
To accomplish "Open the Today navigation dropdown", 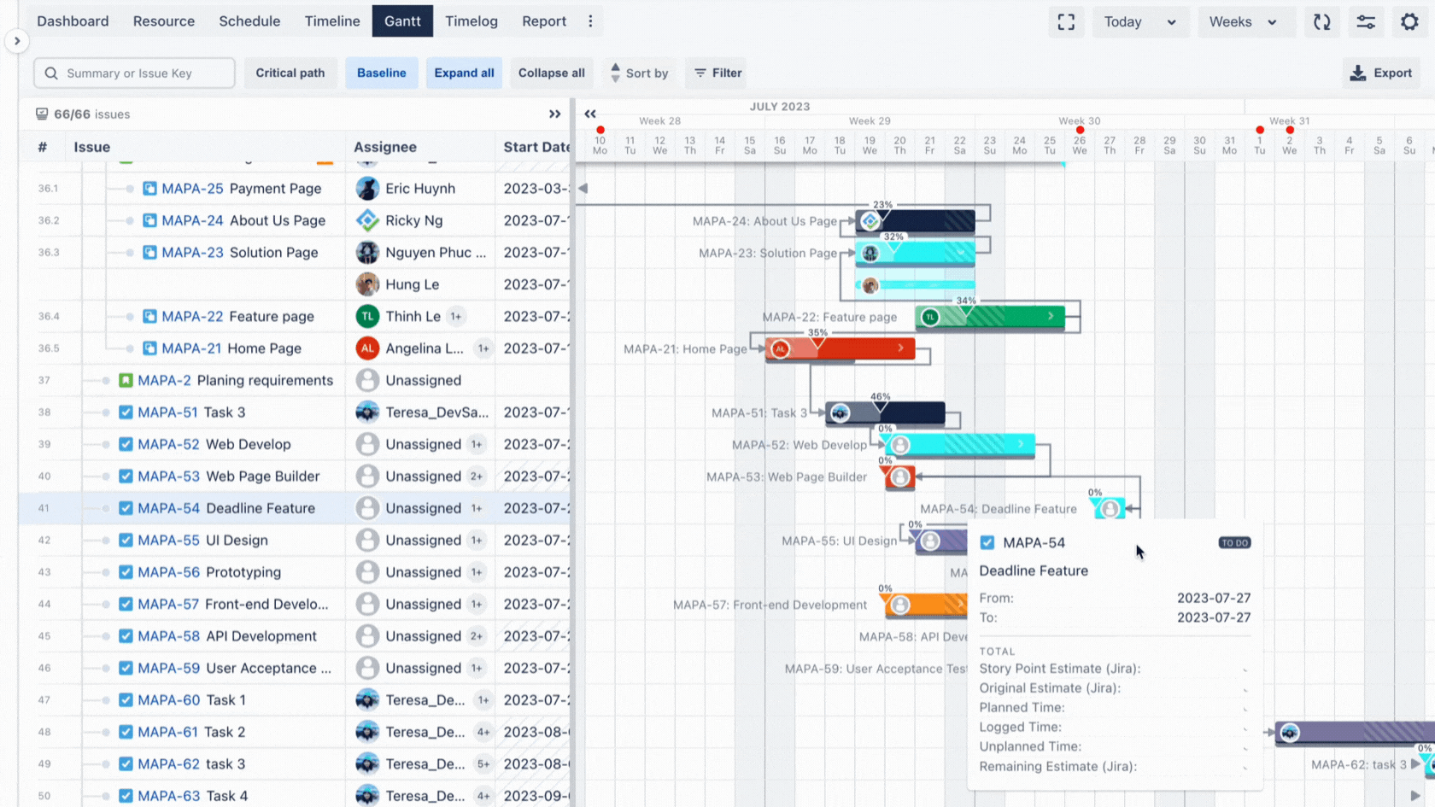I will click(x=1140, y=22).
